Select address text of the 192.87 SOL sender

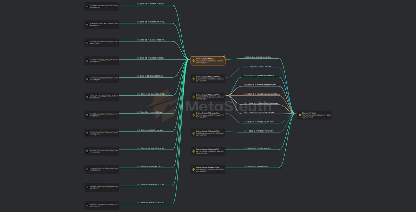coord(104,97)
